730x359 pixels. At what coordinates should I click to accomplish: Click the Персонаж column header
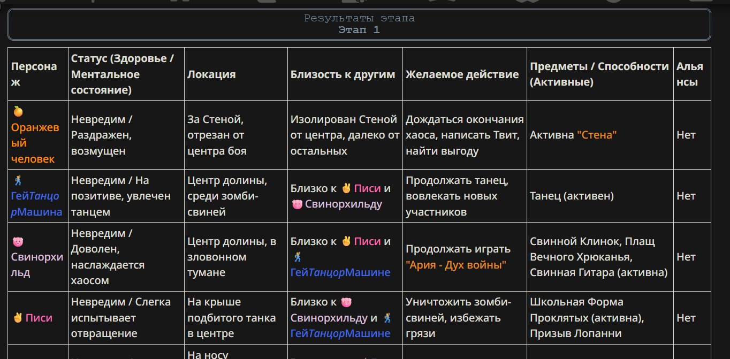point(38,74)
